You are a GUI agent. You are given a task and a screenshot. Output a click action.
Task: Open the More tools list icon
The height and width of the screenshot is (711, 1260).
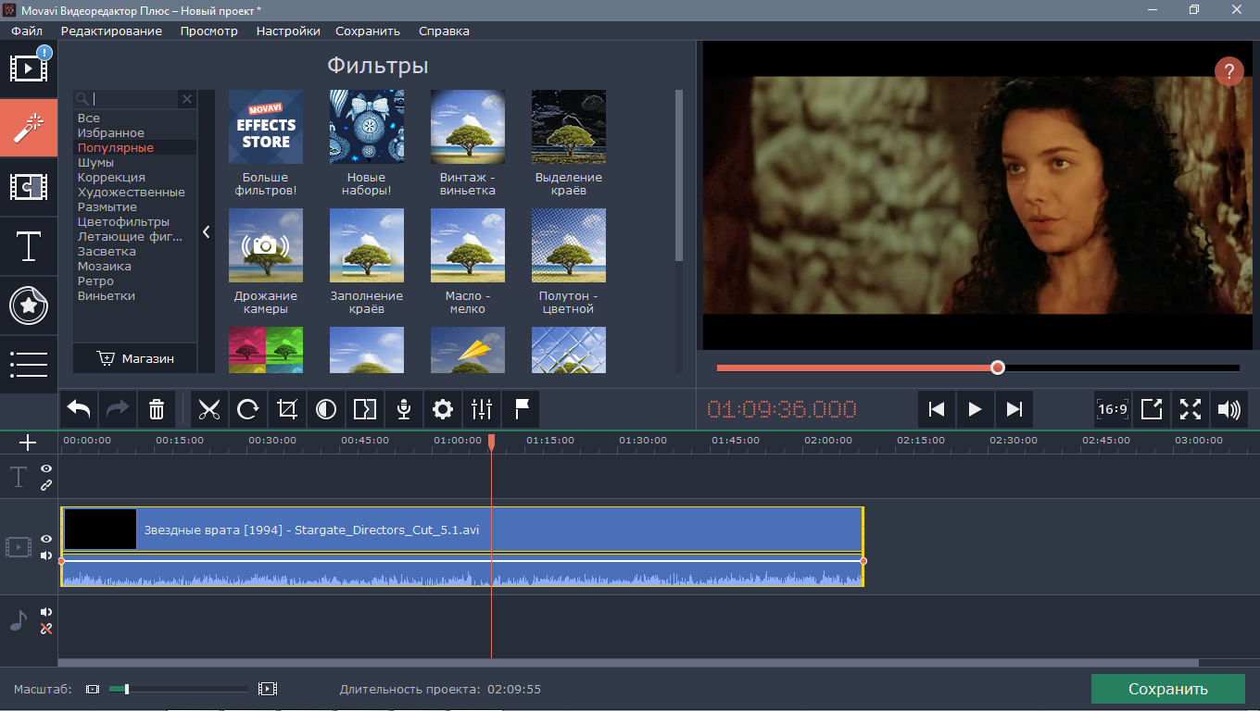pos(29,364)
